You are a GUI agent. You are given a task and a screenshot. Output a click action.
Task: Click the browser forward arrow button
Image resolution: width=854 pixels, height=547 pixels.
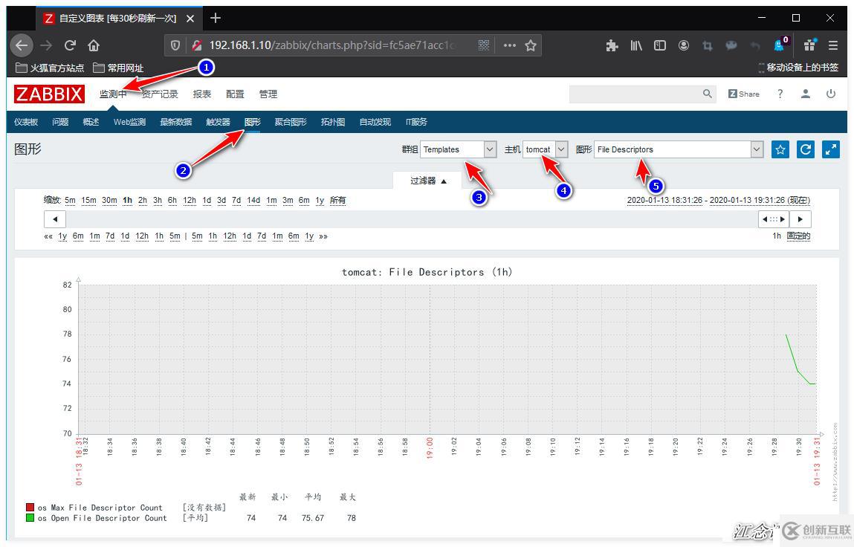point(46,45)
